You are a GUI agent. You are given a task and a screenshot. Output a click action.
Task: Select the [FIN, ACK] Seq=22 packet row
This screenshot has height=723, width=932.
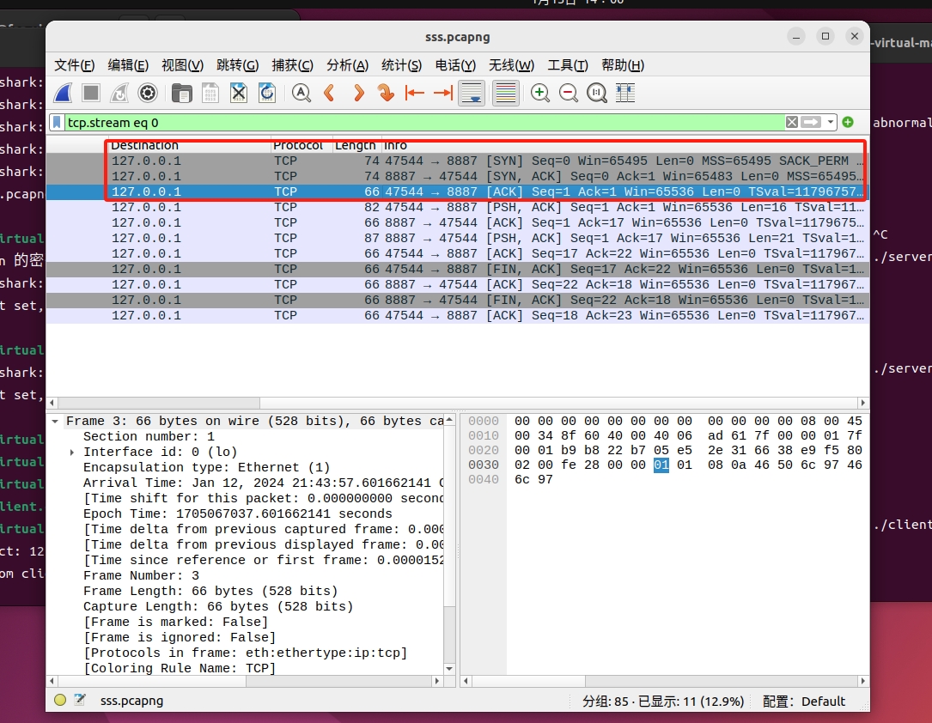[458, 300]
